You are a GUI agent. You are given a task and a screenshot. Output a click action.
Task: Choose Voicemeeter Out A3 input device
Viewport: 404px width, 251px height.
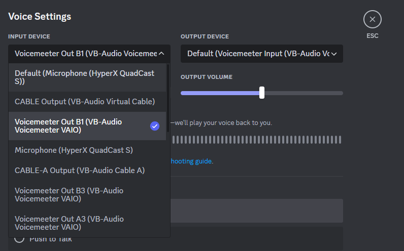[x=69, y=223]
